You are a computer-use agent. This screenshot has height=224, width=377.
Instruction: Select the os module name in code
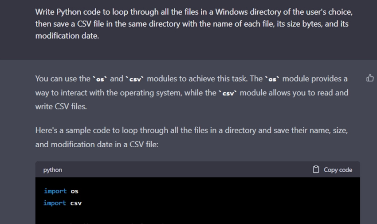75,191
